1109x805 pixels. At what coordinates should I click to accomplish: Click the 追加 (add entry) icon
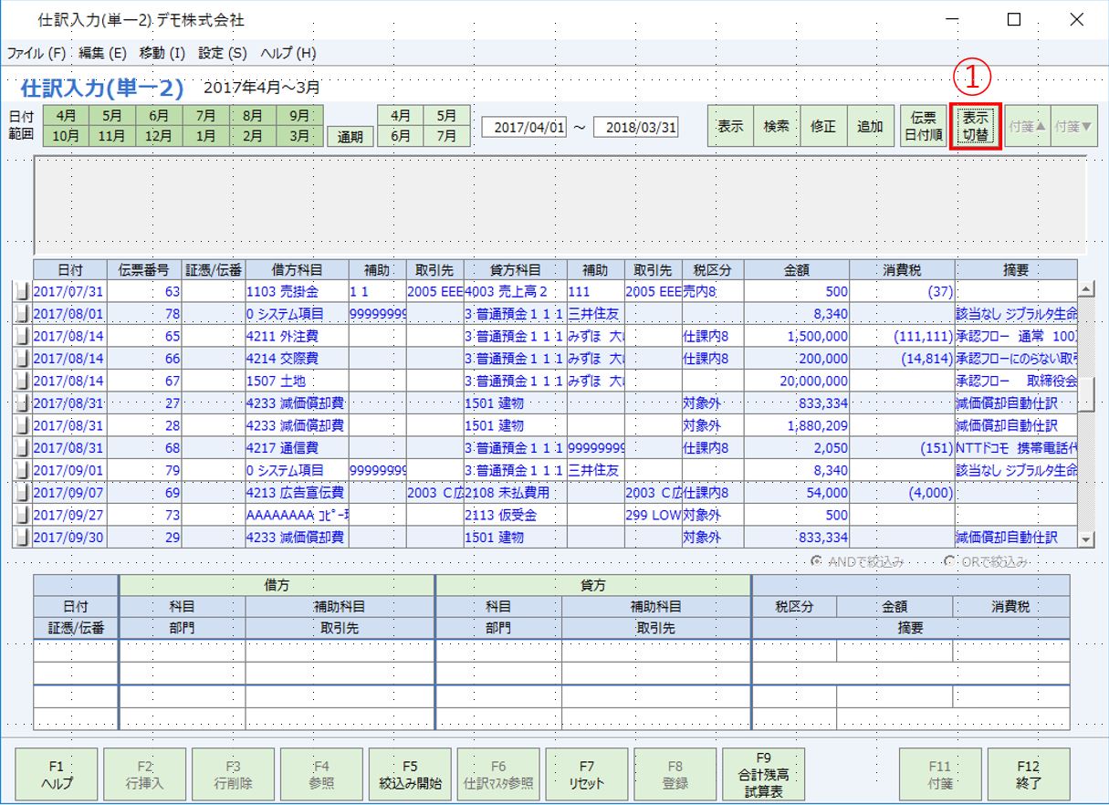click(x=870, y=127)
